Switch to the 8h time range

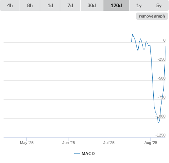(x=30, y=5)
